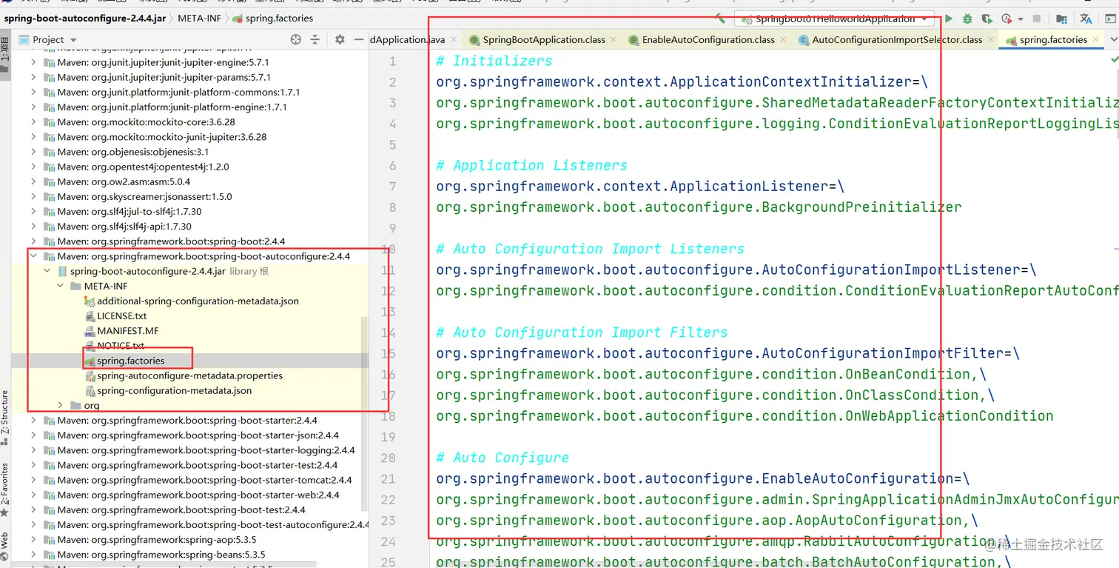Open the run configuration dropdown Springboot01HelloworldApplication
1119x568 pixels.
(x=835, y=19)
